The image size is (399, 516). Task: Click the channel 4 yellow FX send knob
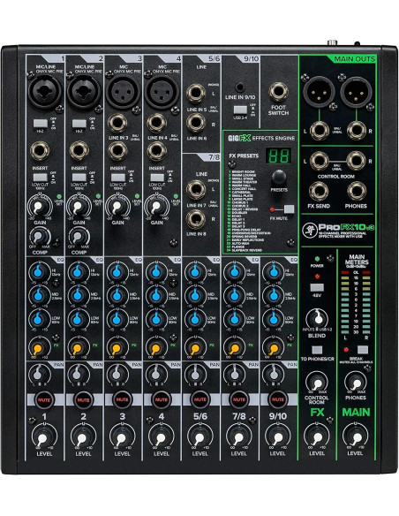155,347
